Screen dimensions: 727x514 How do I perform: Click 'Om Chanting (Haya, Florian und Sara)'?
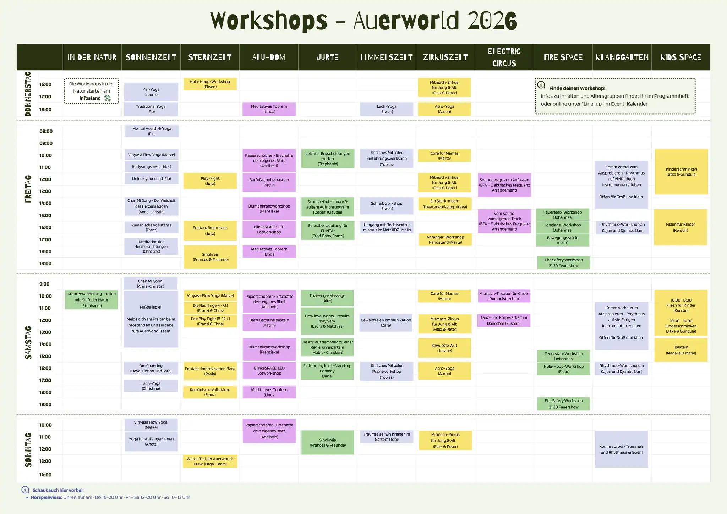pos(151,368)
